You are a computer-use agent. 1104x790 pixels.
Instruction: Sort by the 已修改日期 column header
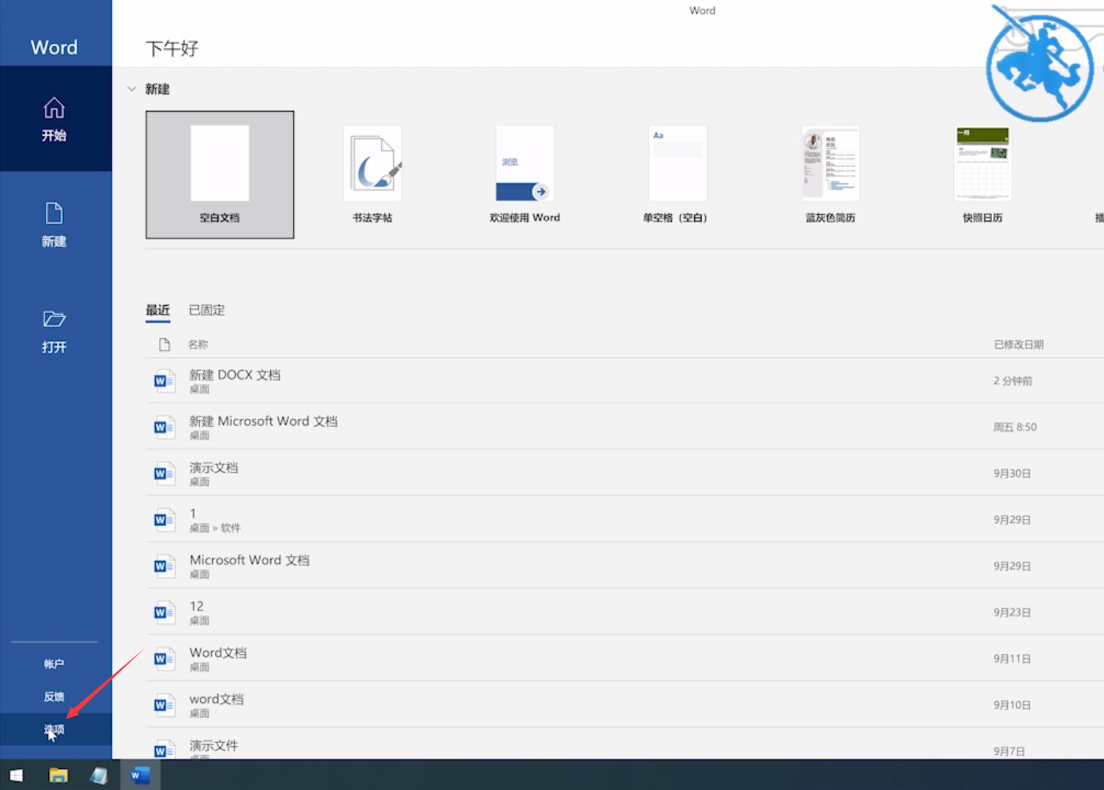(x=1018, y=345)
